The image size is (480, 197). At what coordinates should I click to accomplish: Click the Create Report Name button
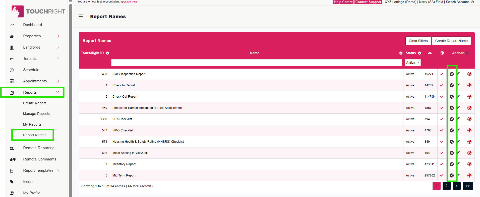451,41
